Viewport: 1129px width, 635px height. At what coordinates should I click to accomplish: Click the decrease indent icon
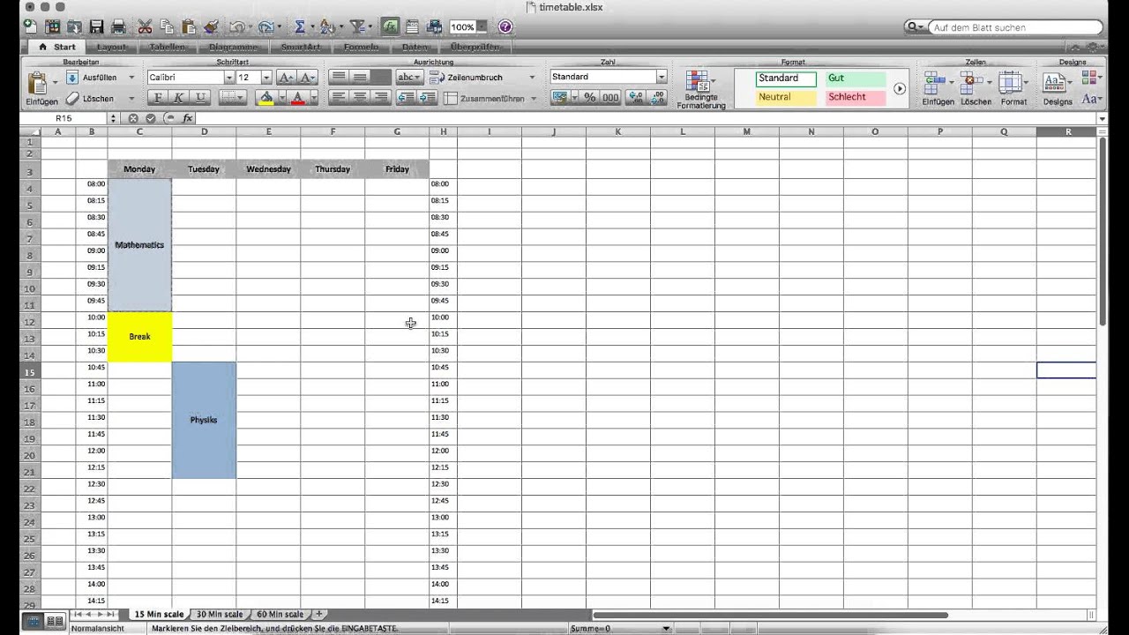click(x=406, y=98)
